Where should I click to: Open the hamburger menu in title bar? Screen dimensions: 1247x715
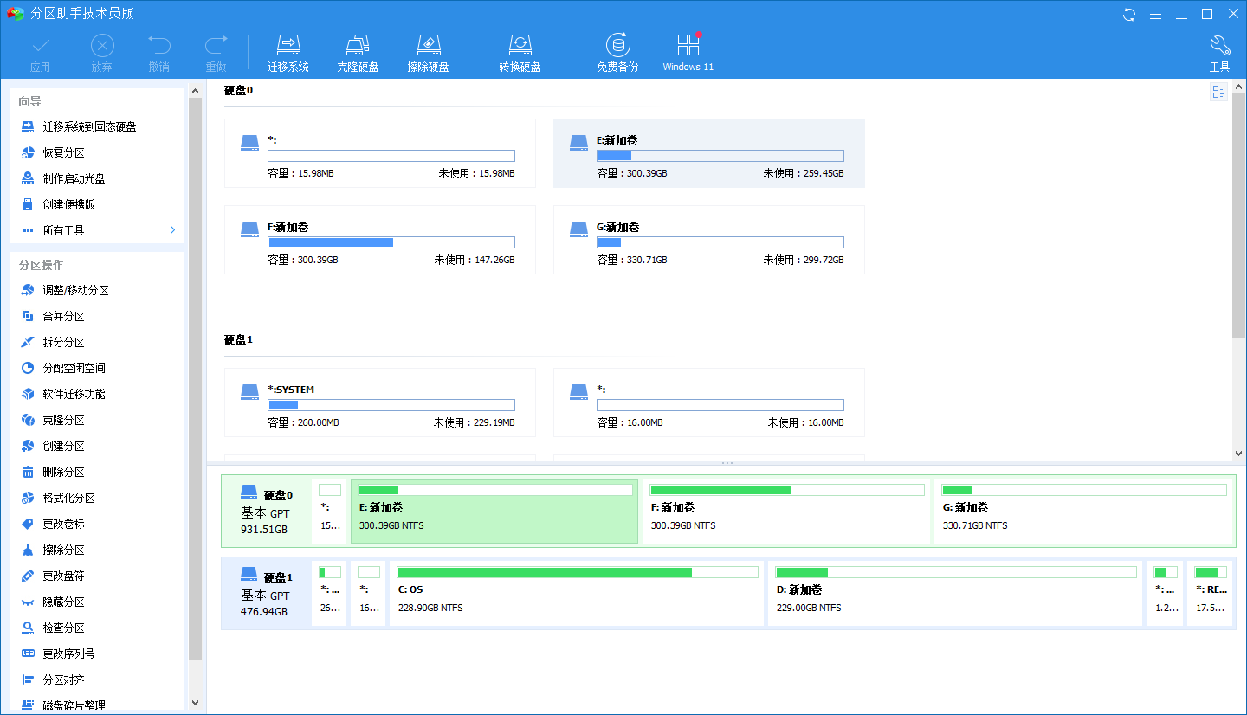point(1155,14)
